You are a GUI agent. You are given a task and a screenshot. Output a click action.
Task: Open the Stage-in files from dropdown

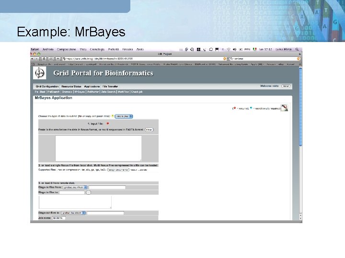tap(75, 187)
